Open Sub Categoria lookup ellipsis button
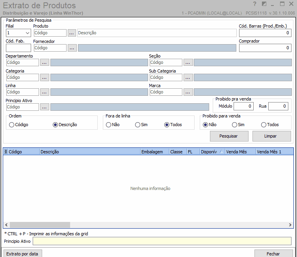This screenshot has height=257, width=297. point(188,78)
